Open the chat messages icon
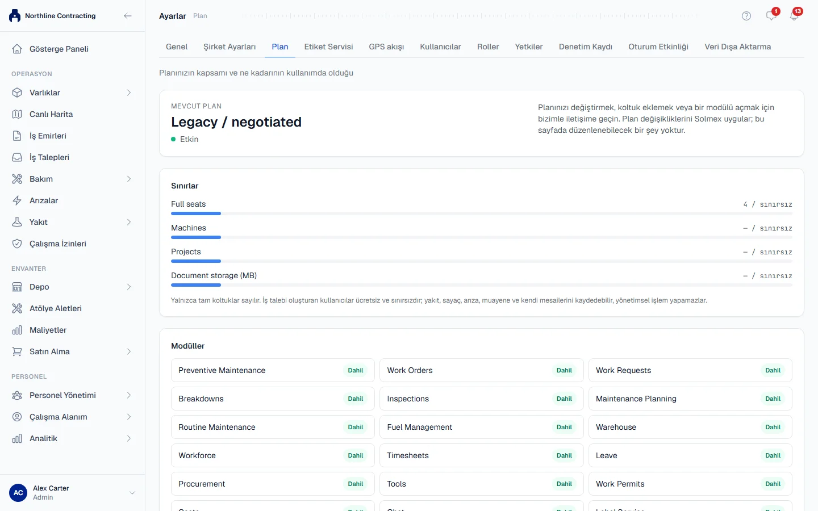The image size is (818, 511). [x=771, y=16]
